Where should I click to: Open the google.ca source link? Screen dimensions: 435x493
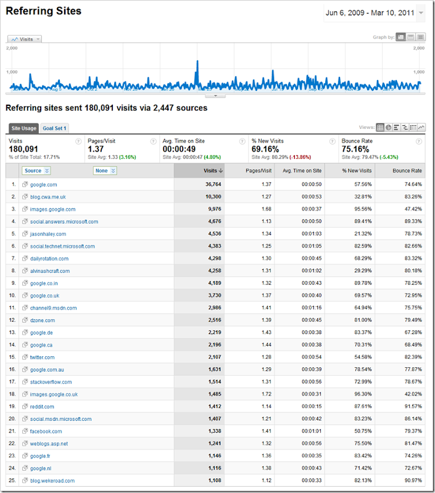click(x=41, y=345)
